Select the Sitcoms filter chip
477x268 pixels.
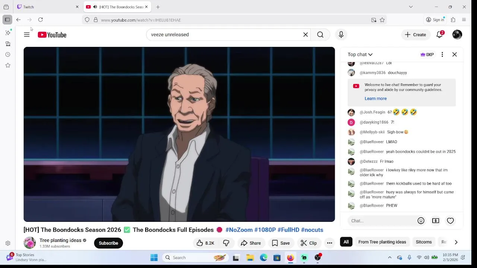(424, 242)
